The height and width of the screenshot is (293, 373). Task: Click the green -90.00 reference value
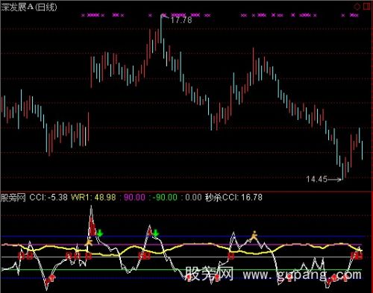point(165,198)
